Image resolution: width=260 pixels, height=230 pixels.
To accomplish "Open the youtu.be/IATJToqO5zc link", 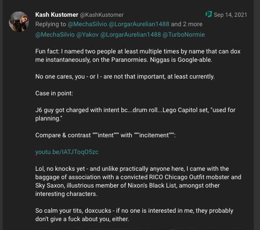I will point(67,152).
